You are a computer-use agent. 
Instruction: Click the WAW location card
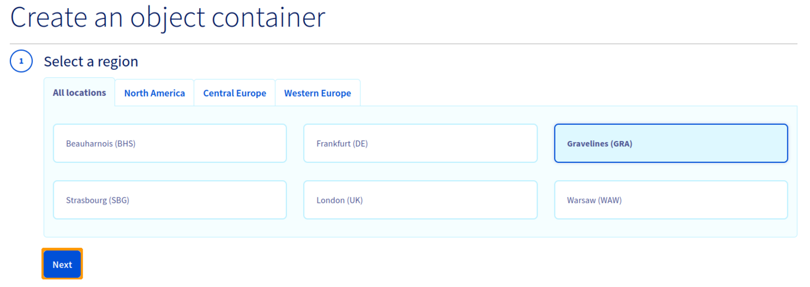(x=671, y=200)
